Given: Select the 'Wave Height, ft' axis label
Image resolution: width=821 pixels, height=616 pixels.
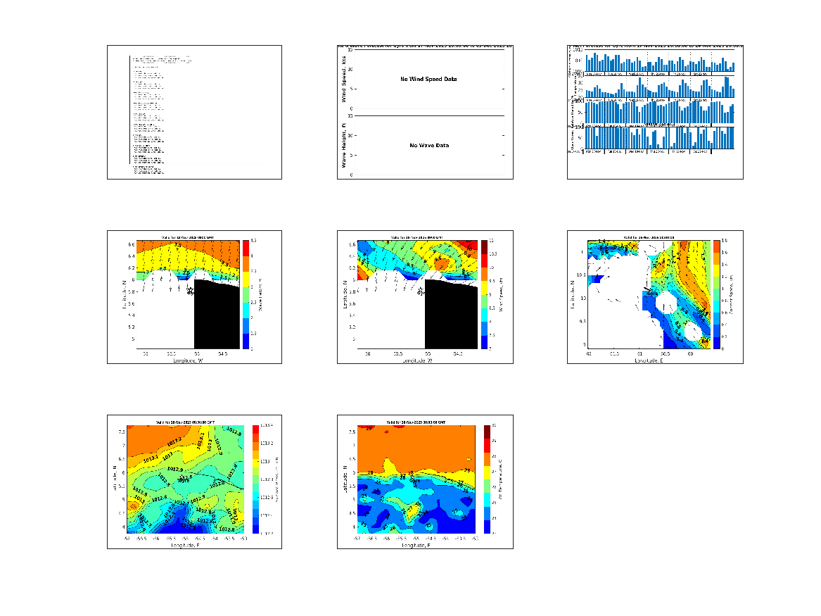Looking at the screenshot, I should tap(344, 145).
